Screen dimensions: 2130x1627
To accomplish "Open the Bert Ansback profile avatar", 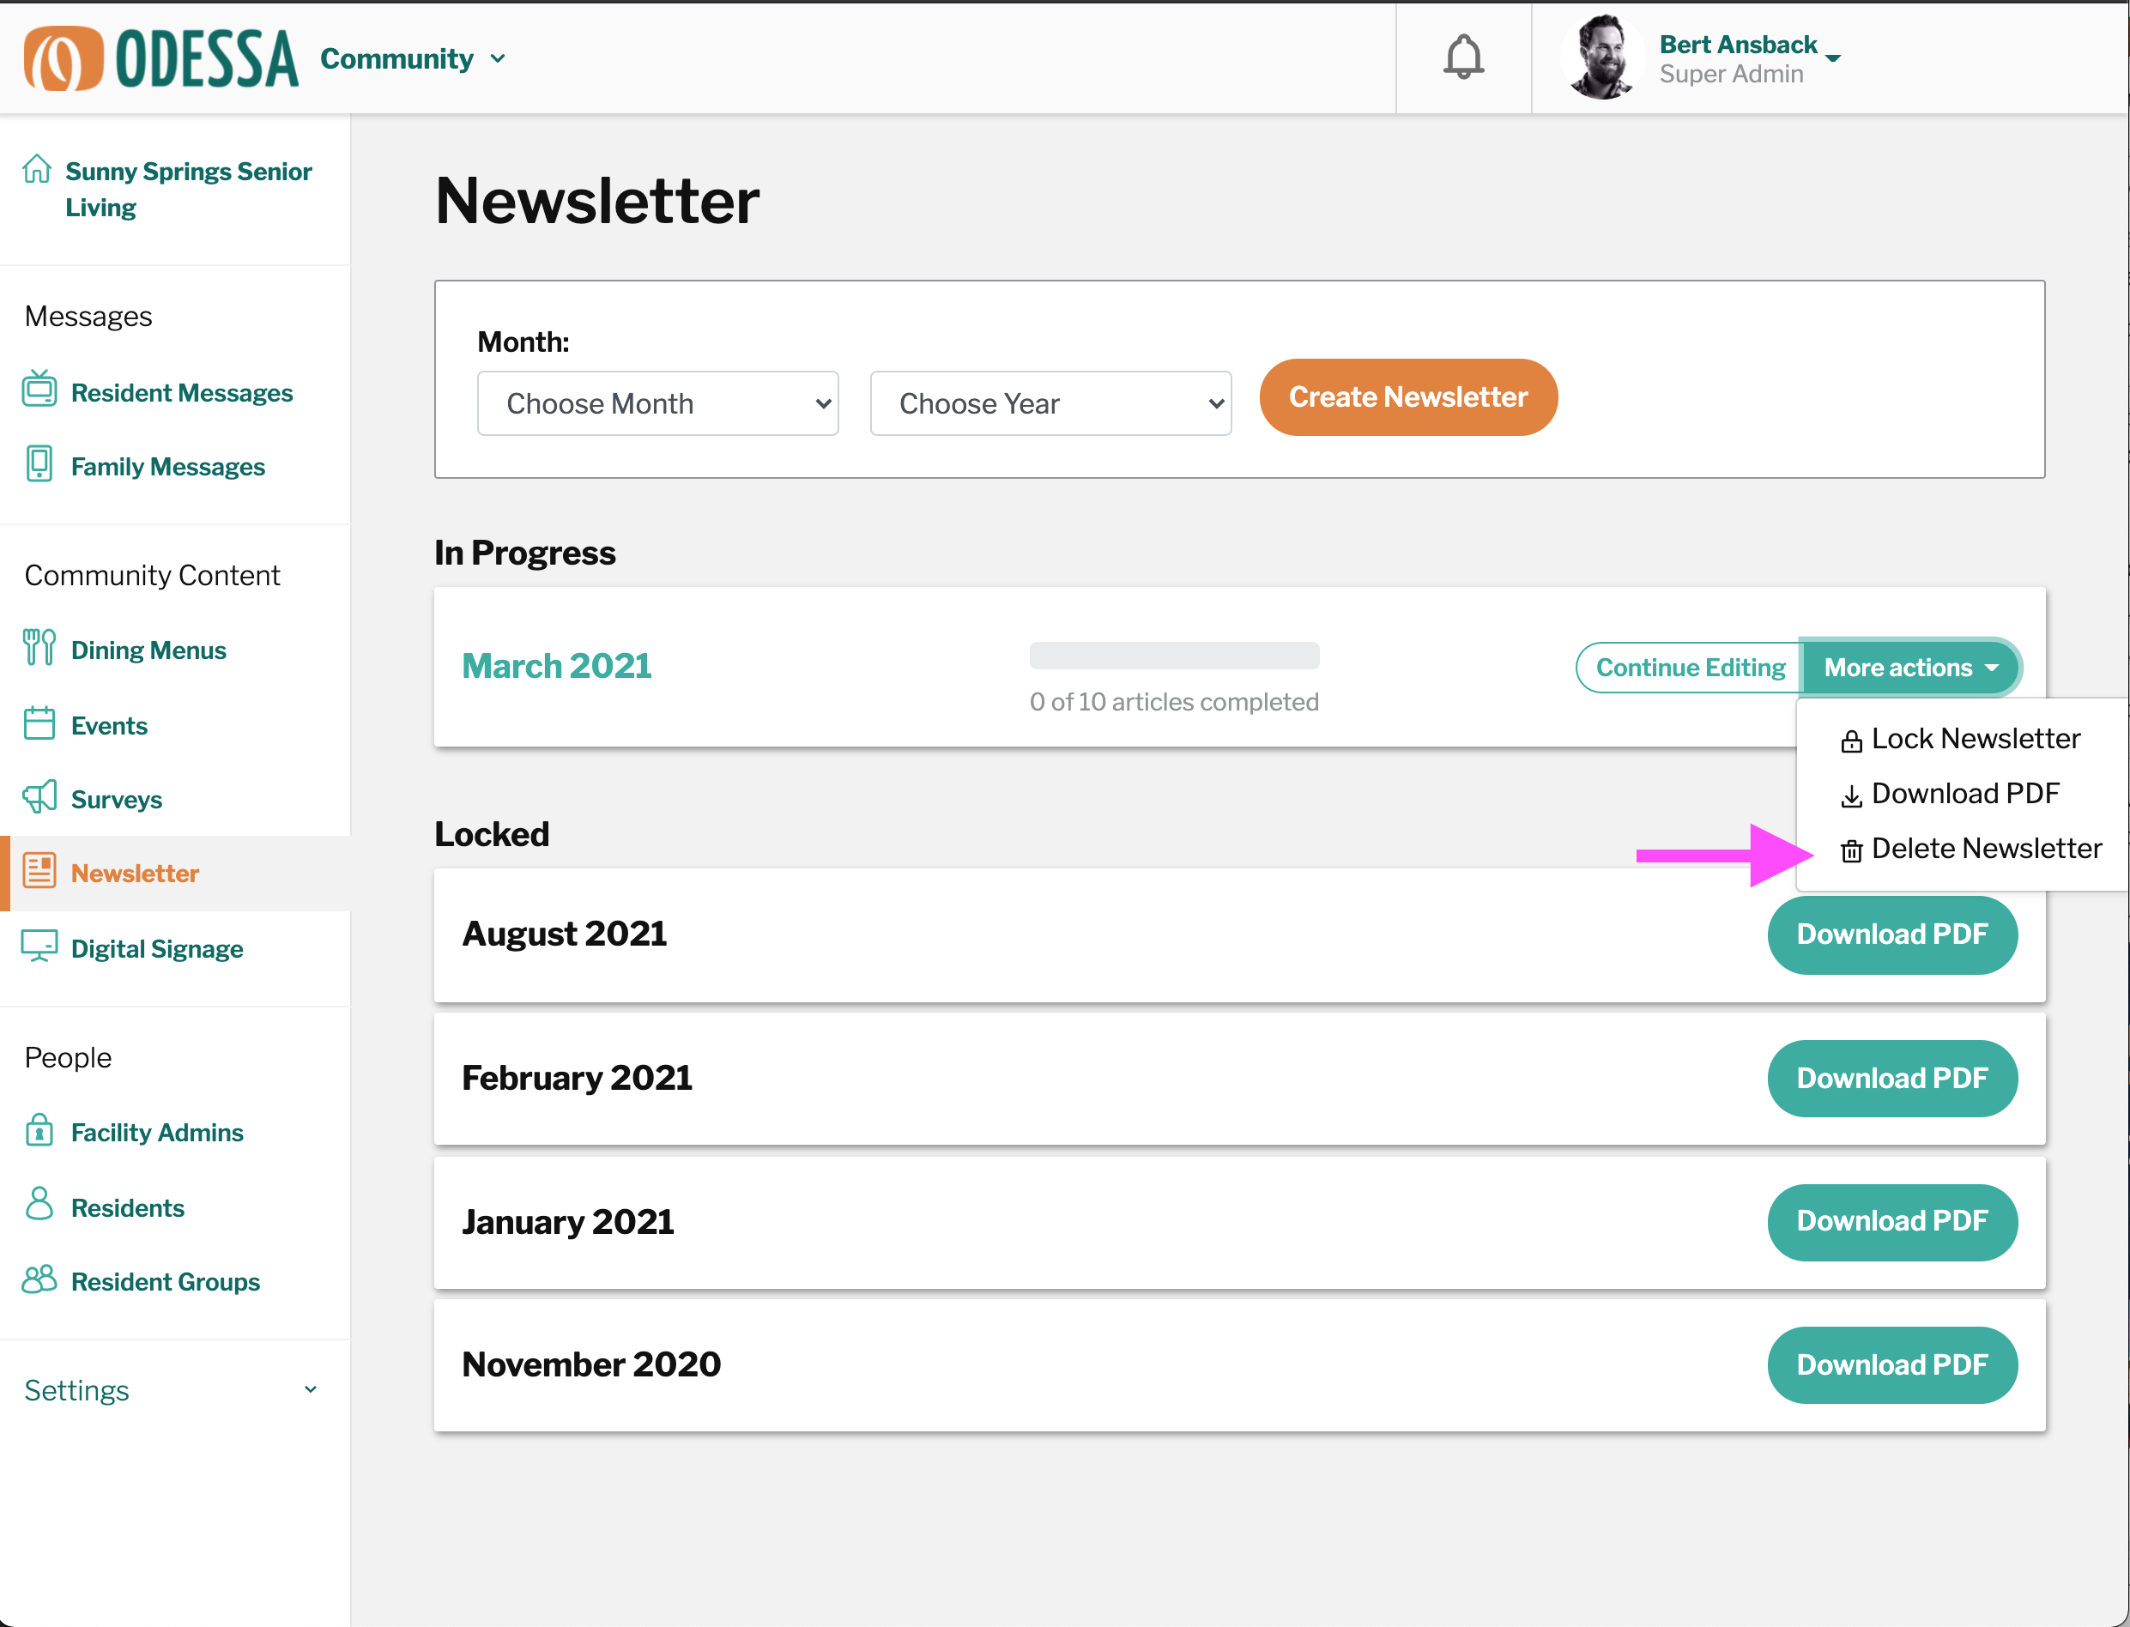I will 1601,57.
